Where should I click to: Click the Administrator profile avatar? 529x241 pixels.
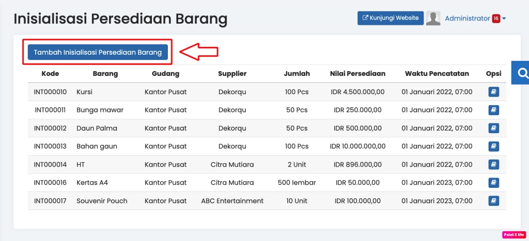[433, 18]
